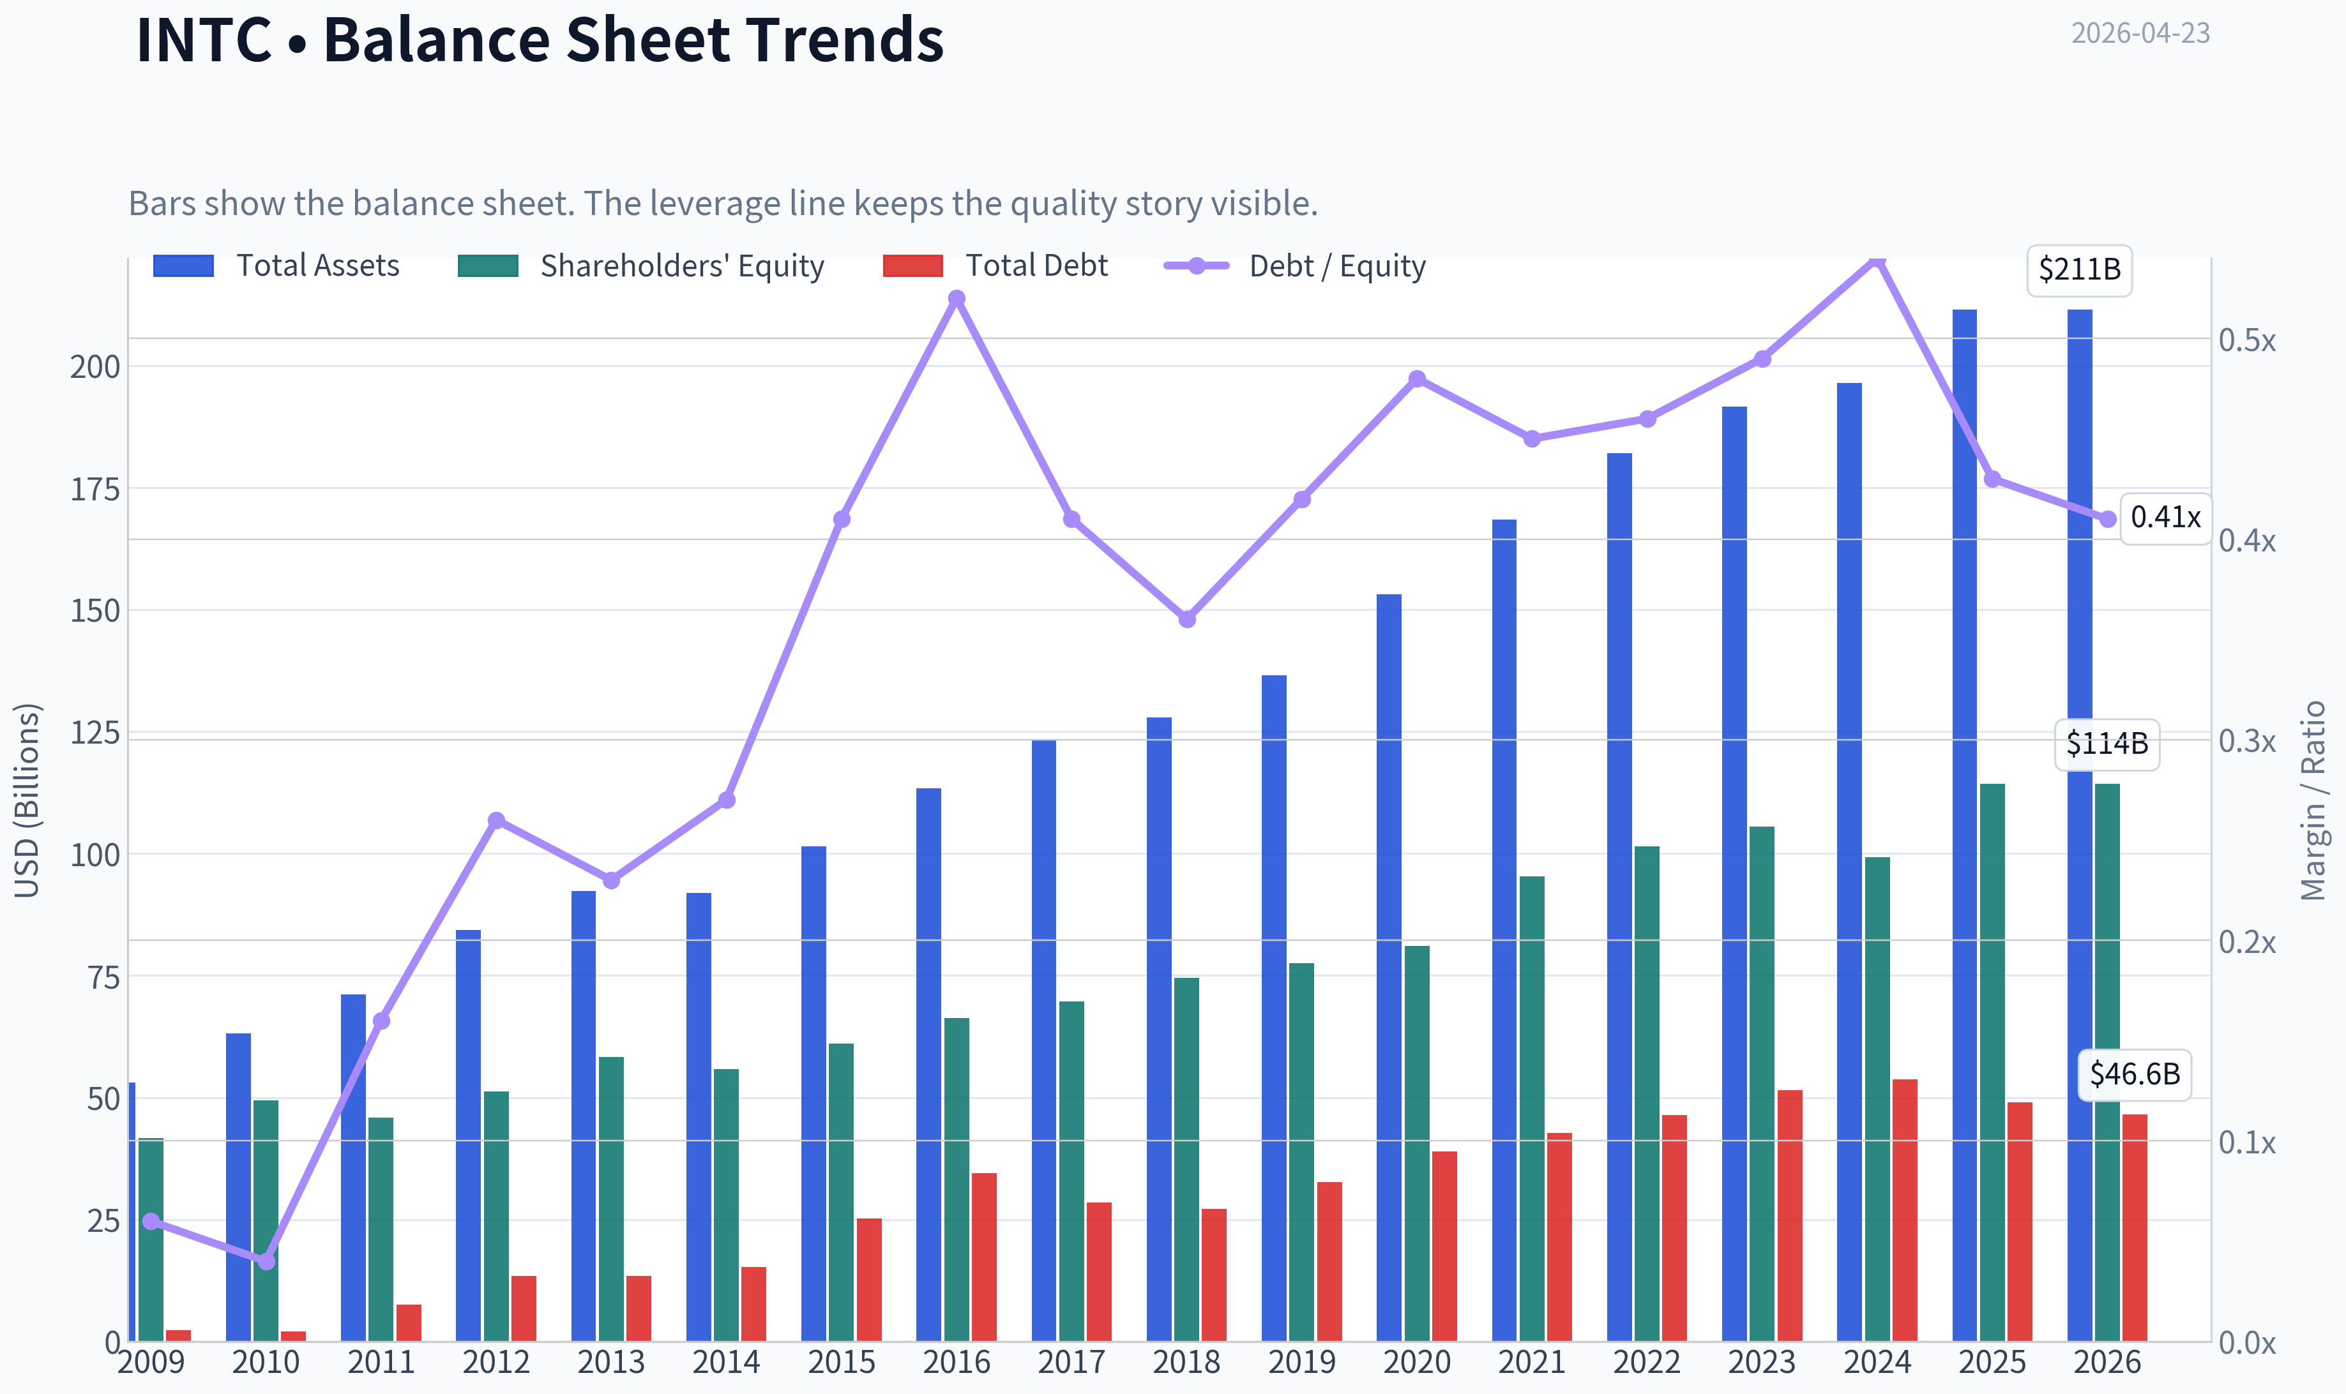Click the $211B total assets label

click(x=2079, y=271)
